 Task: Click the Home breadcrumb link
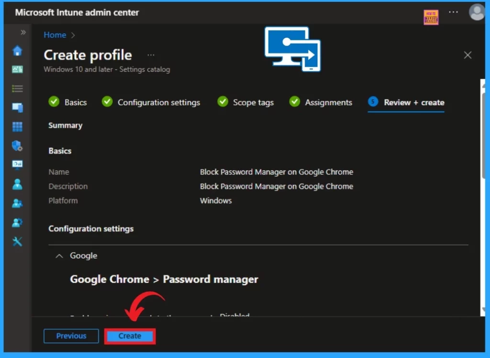tap(55, 35)
